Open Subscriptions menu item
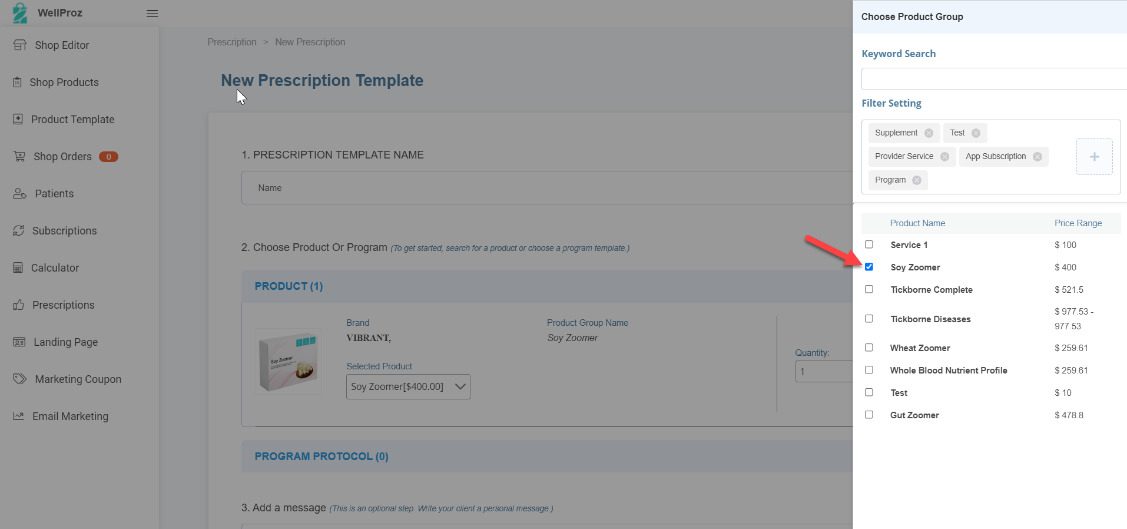Image resolution: width=1127 pixels, height=529 pixels. (64, 231)
